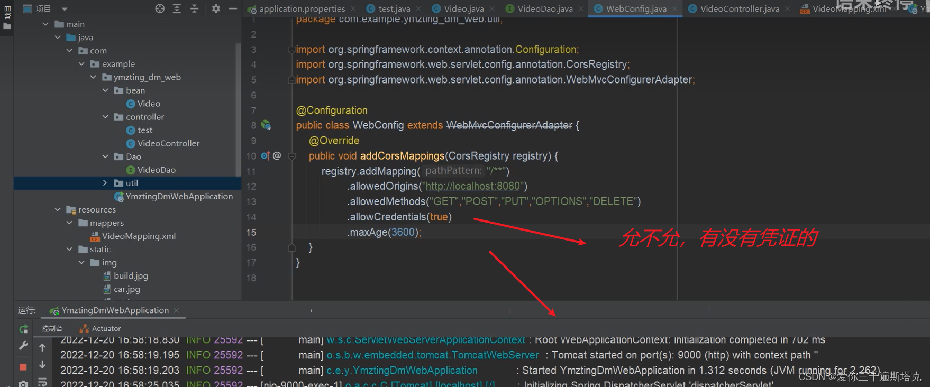Click the override gutter icon on line 10
The height and width of the screenshot is (387, 930).
pos(266,156)
